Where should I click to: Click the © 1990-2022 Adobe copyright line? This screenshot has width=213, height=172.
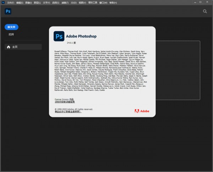pos(74,109)
